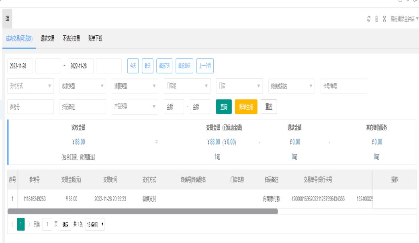This screenshot has height=243, width=419.
Task: Click the refresh icon in top bar
Action: point(369,19)
